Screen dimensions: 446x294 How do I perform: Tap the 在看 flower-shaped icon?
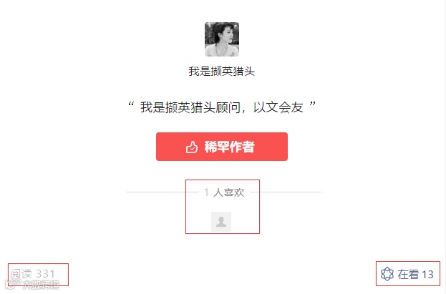click(387, 274)
